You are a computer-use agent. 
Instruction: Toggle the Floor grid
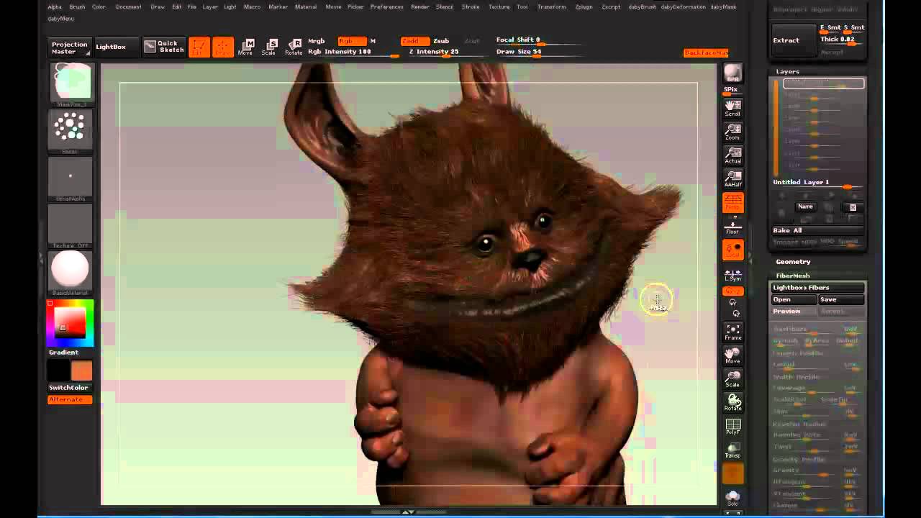pos(732,227)
